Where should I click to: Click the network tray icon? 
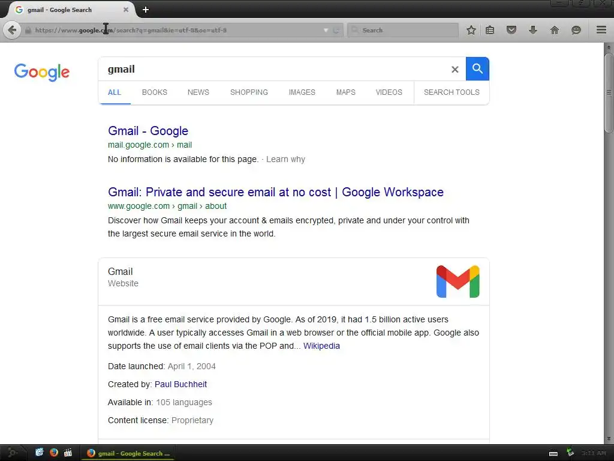570,453
